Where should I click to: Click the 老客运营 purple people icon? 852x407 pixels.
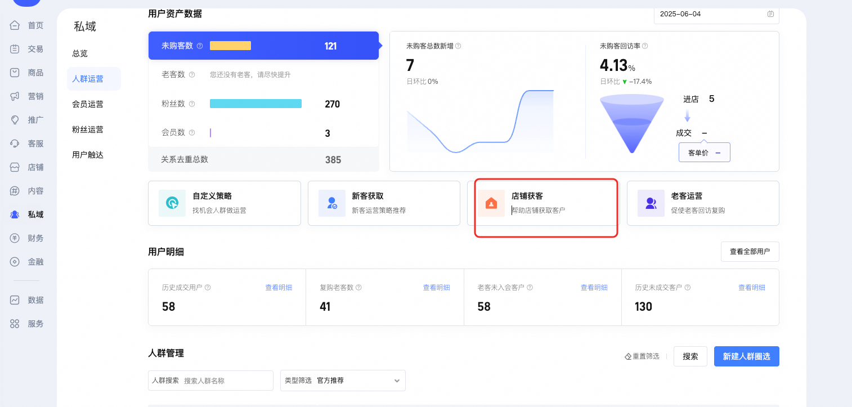click(x=651, y=203)
